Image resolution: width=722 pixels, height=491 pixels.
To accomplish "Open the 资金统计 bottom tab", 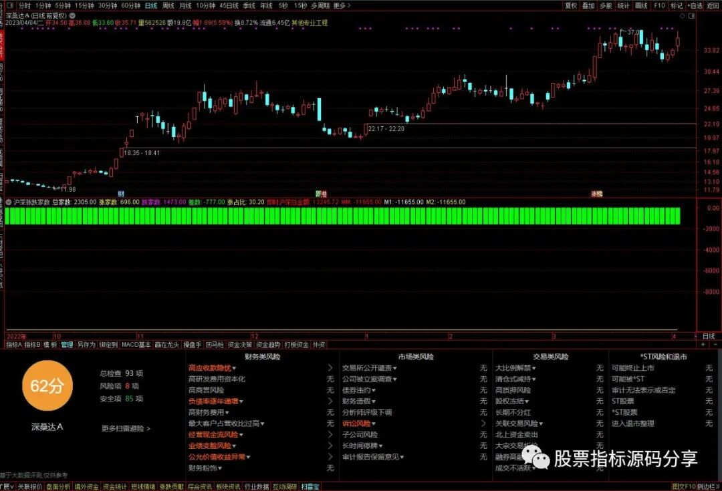I will click(x=115, y=486).
